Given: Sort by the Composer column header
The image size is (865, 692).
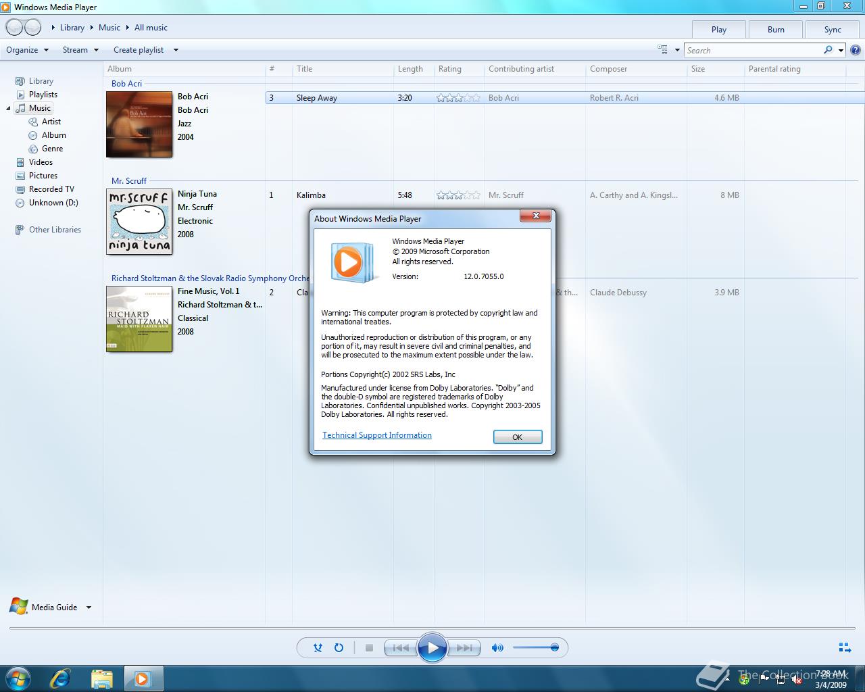Looking at the screenshot, I should (x=636, y=69).
